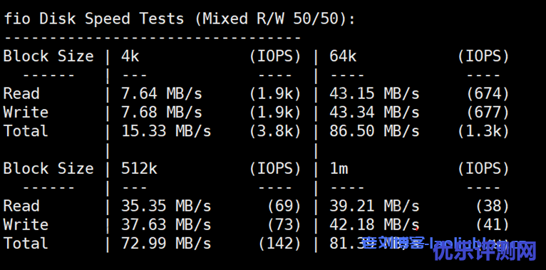Click the fio Disk Speed Tests heading
The image size is (546, 270).
(180, 19)
